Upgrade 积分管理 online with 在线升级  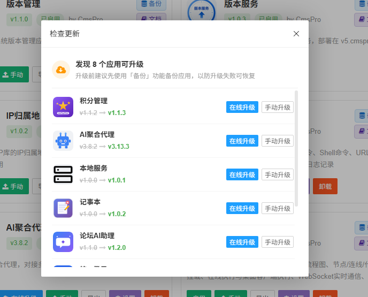(242, 108)
